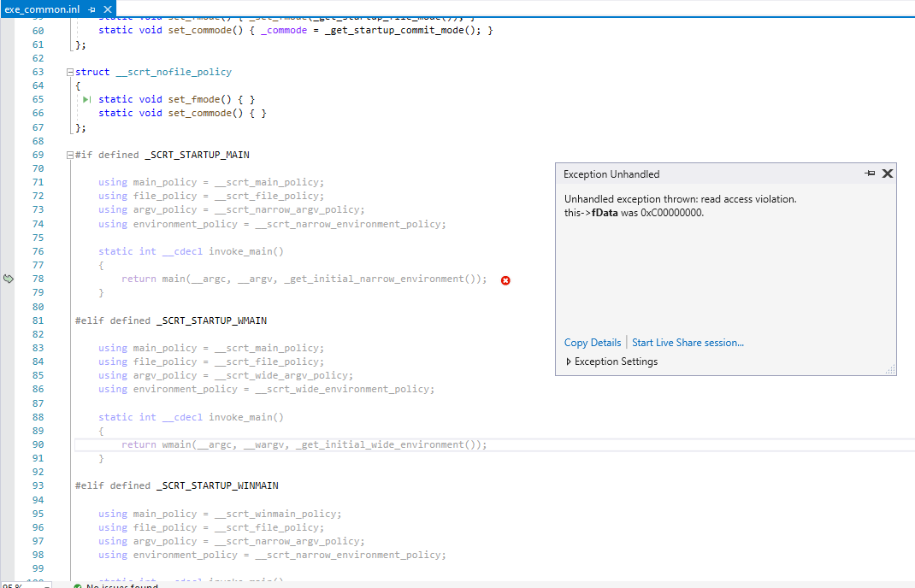Dismiss the Exception Unhandled popup via its X icon
Viewport: 915px width, 588px height.
888,173
